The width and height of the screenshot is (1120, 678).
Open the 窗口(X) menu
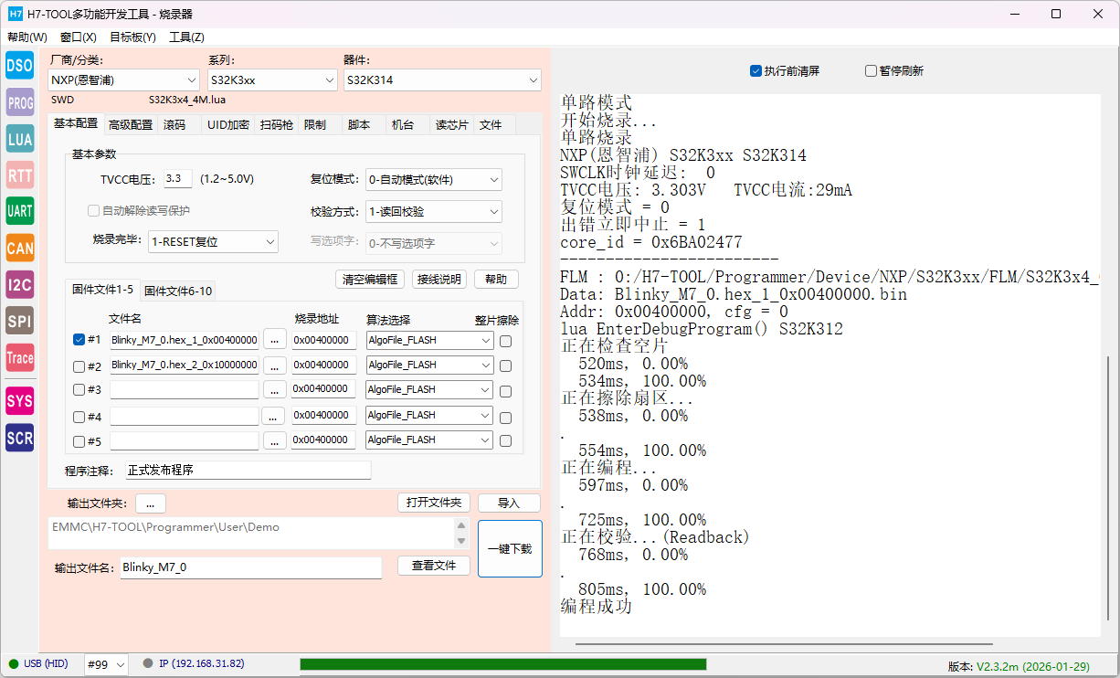[79, 37]
